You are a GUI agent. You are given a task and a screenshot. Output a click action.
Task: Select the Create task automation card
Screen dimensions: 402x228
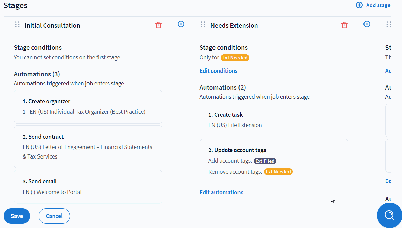coord(274,120)
